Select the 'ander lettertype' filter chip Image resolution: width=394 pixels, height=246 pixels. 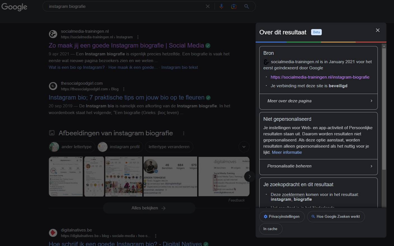72,147
